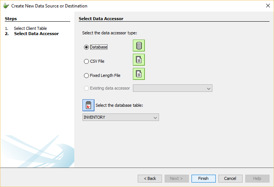
Task: Click the database table selection icon
Action: click(88, 105)
